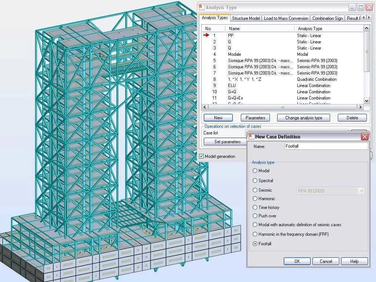This screenshot has height=282, width=376.
Task: Select the 1.*X 1.*Y 1.*Z combination row
Action: click(282, 79)
